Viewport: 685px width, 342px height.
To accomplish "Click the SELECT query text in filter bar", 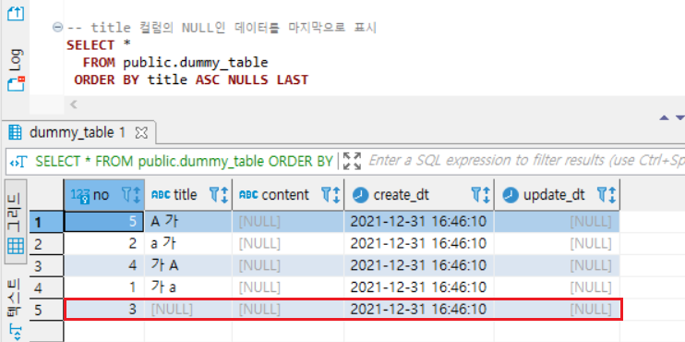I will pos(184,162).
